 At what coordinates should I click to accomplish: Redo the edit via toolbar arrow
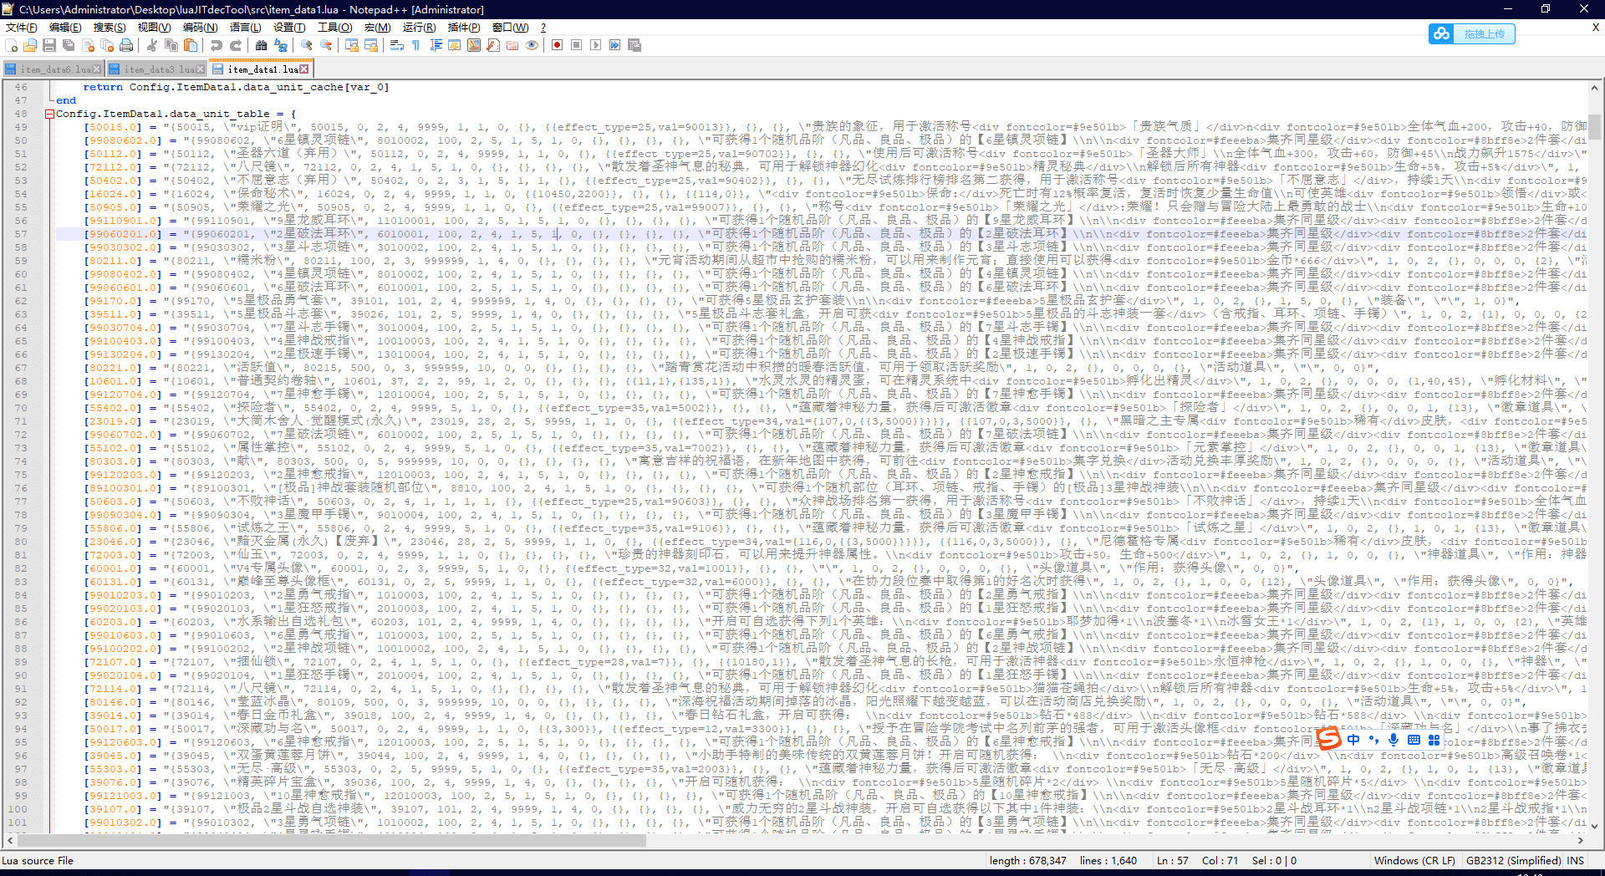click(236, 45)
